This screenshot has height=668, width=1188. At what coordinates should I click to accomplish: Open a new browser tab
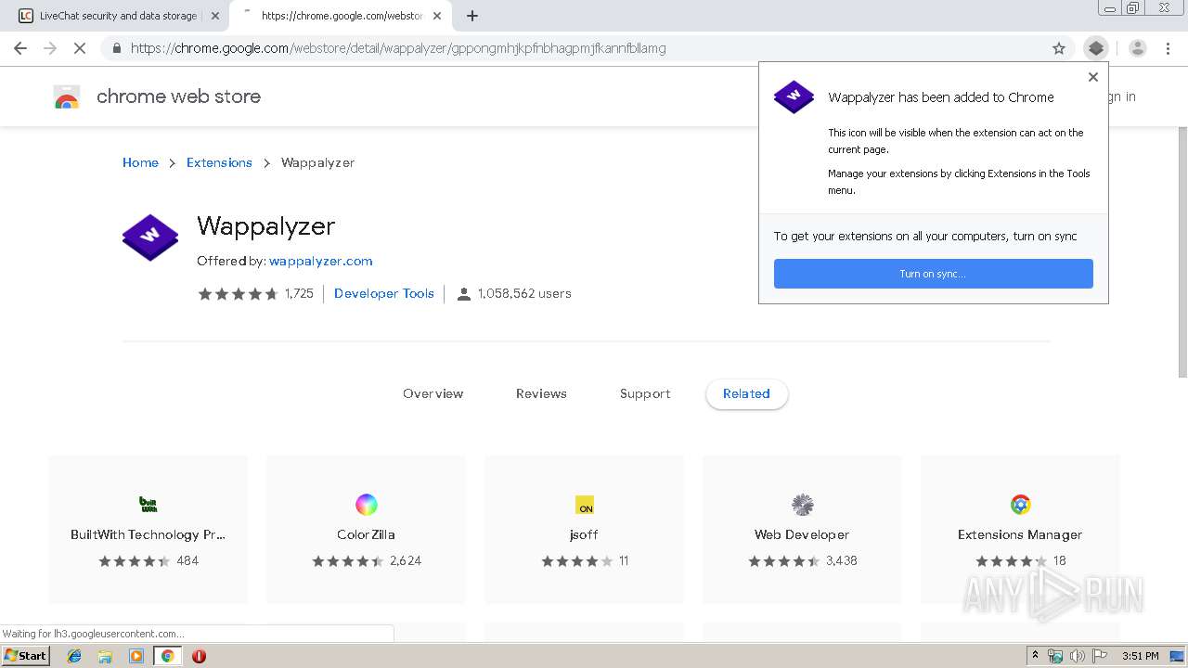[472, 16]
